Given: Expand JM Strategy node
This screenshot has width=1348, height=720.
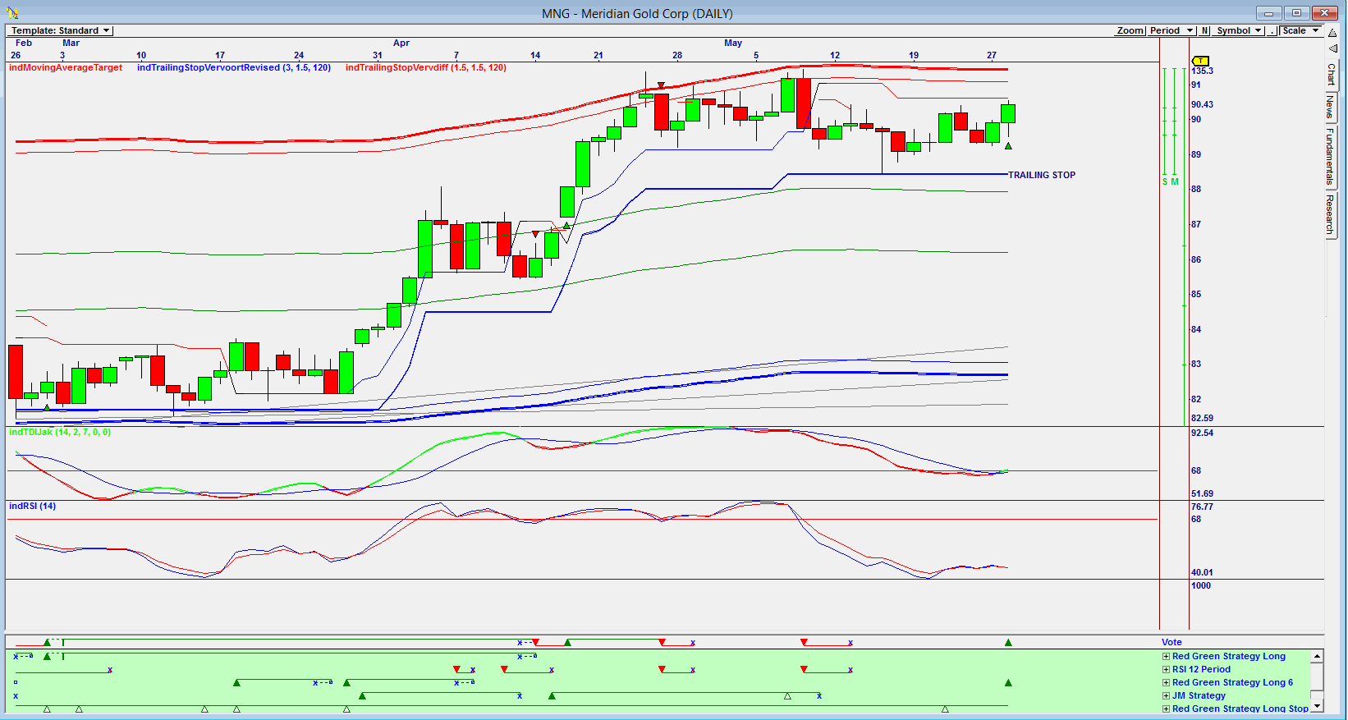Looking at the screenshot, I should click(1166, 695).
